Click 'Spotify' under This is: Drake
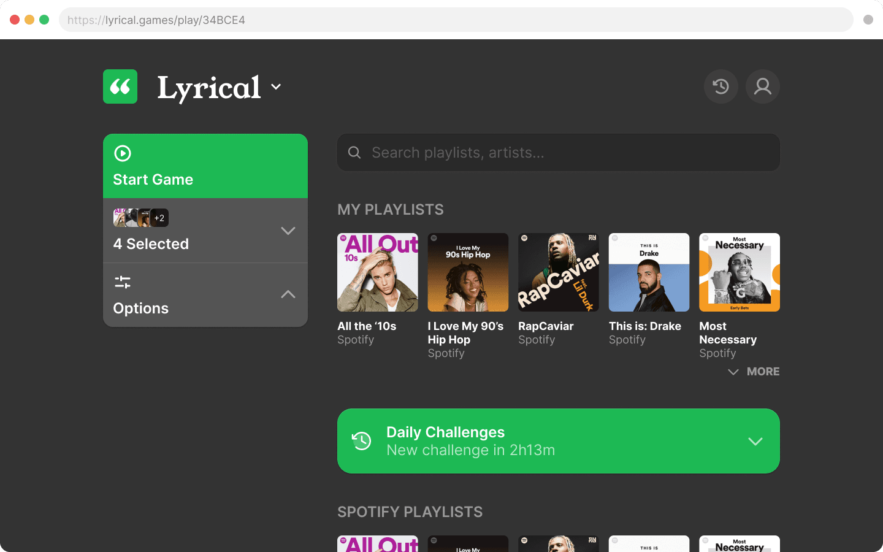This screenshot has width=883, height=552. (x=627, y=340)
